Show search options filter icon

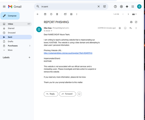point(104,6)
